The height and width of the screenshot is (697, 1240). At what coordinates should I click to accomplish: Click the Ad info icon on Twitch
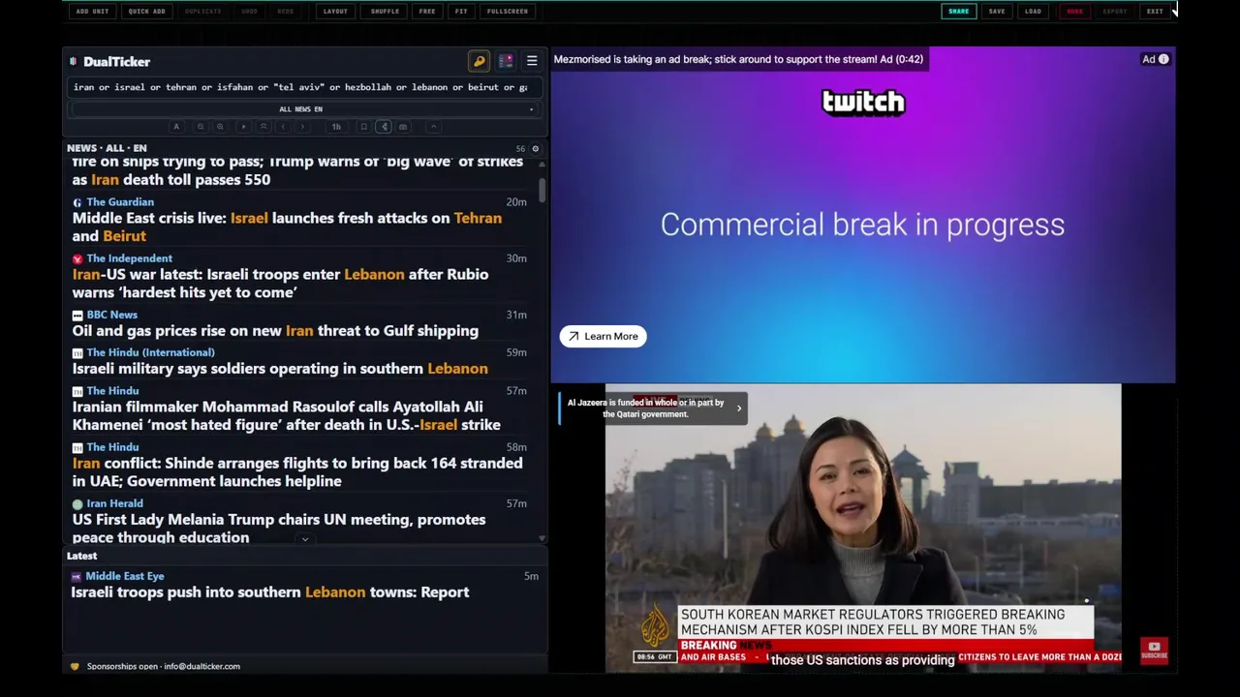click(x=1163, y=59)
